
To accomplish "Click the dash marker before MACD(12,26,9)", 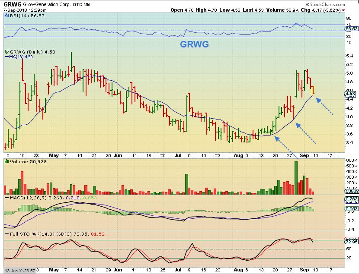I will coord(7,198).
